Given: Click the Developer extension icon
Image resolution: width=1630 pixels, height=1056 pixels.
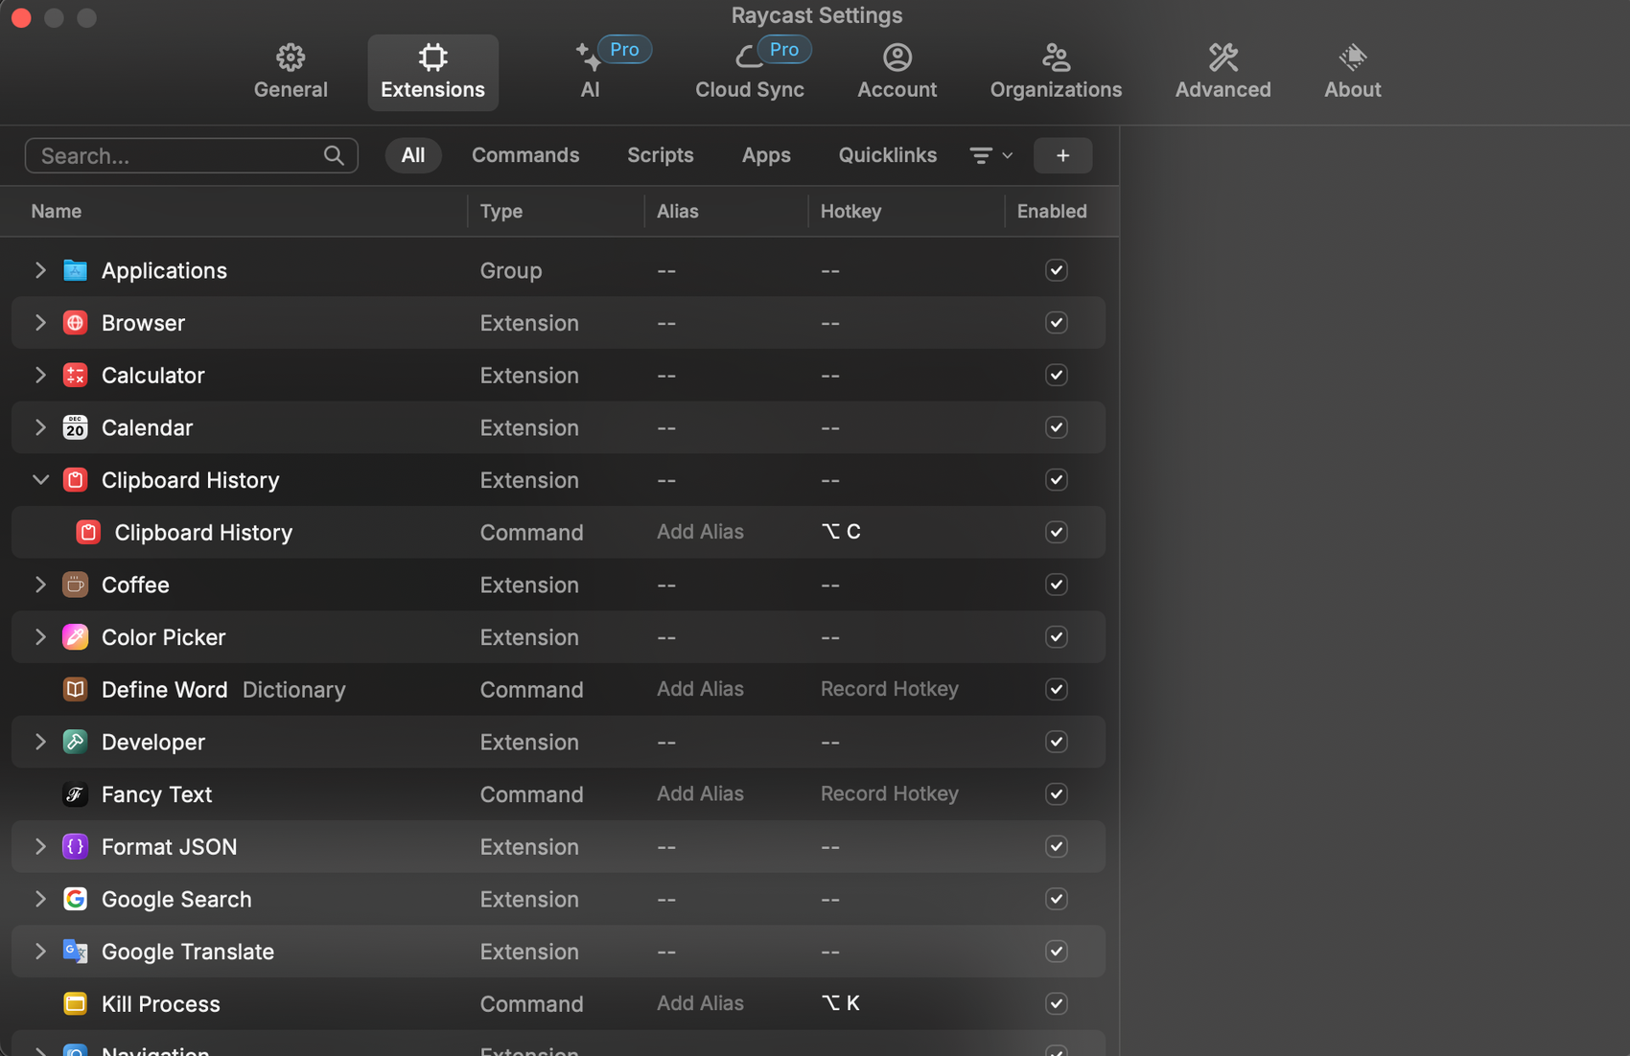Looking at the screenshot, I should 75,742.
